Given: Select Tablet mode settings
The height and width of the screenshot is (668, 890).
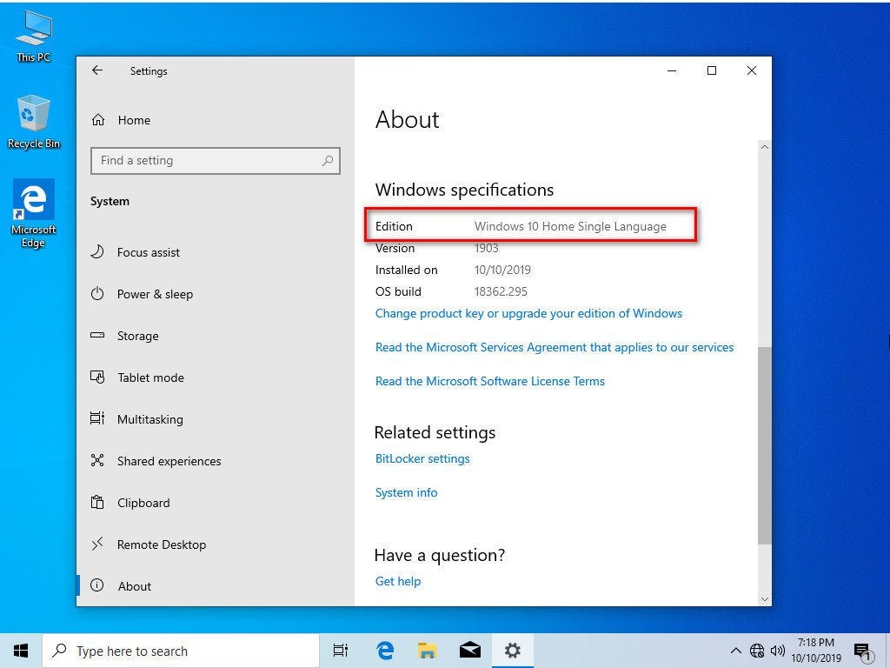Looking at the screenshot, I should click(150, 377).
